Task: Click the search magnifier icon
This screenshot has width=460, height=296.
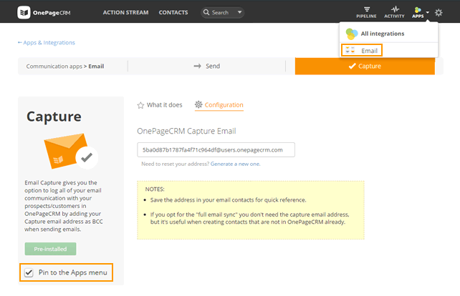Action: pos(206,12)
